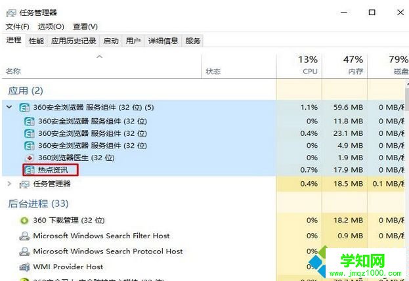Screen dimensions: 409x281
Task: Switch to the 服务 tab
Action: (193, 41)
